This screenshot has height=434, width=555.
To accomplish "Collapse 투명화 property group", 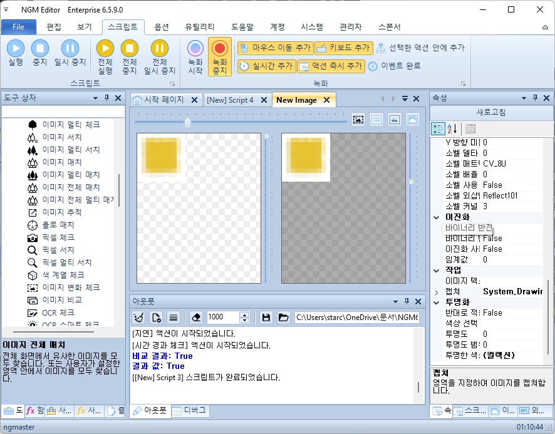I will click(x=437, y=302).
